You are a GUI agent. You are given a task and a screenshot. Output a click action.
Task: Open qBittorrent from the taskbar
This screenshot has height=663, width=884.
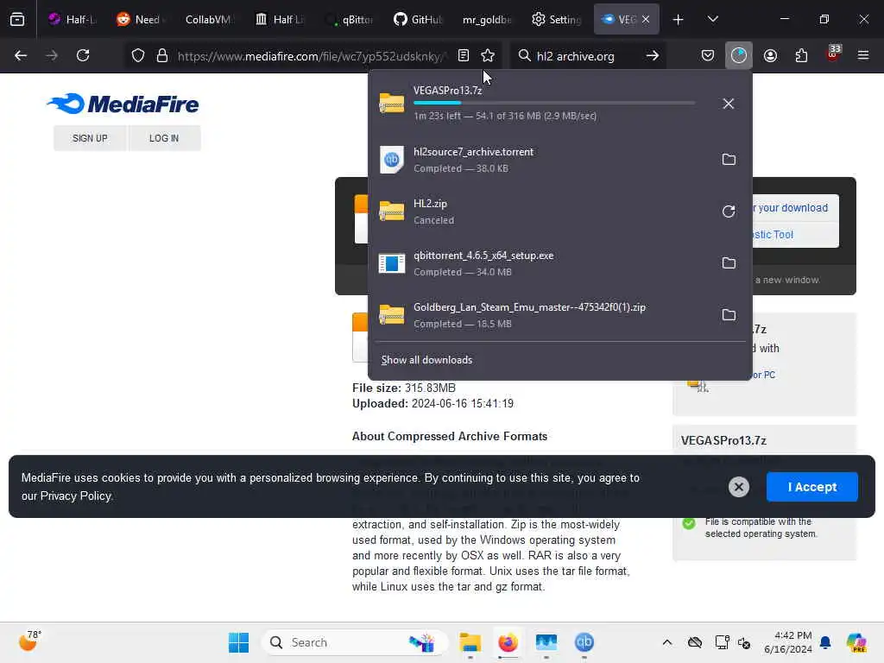pos(584,642)
